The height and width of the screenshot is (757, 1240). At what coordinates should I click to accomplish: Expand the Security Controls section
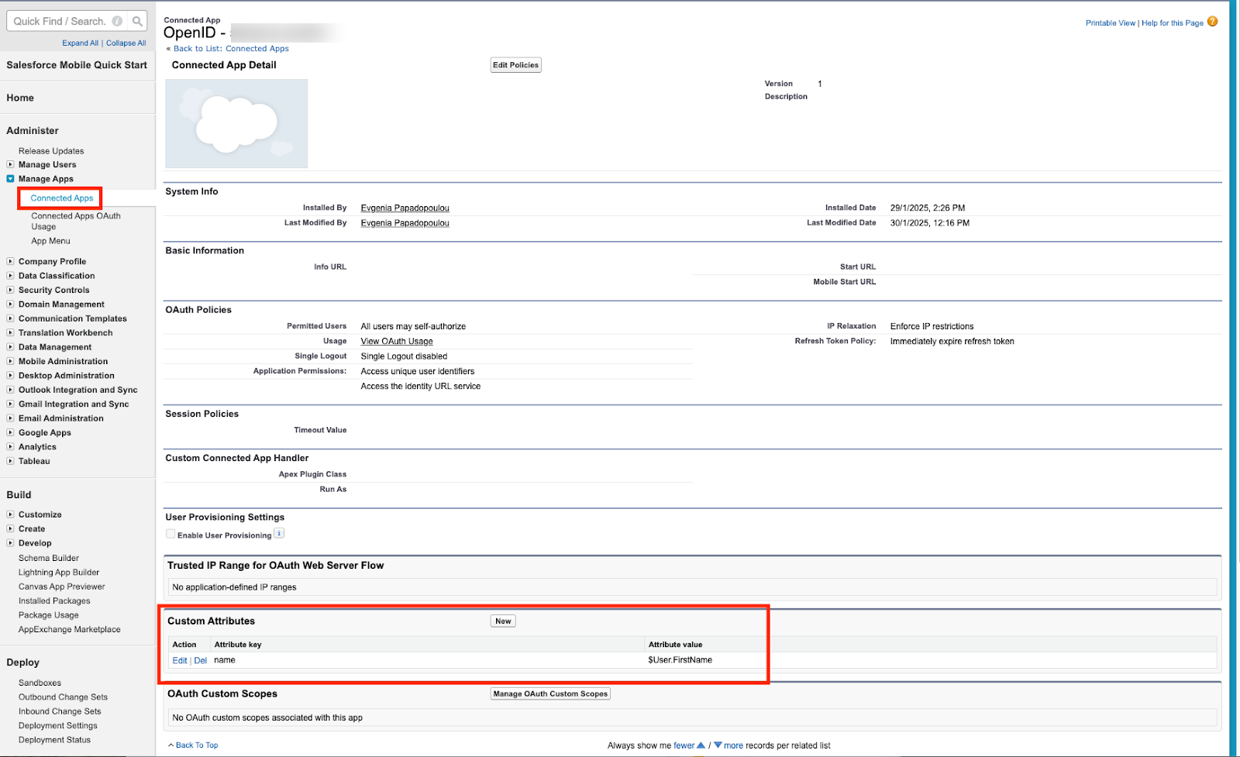click(10, 290)
